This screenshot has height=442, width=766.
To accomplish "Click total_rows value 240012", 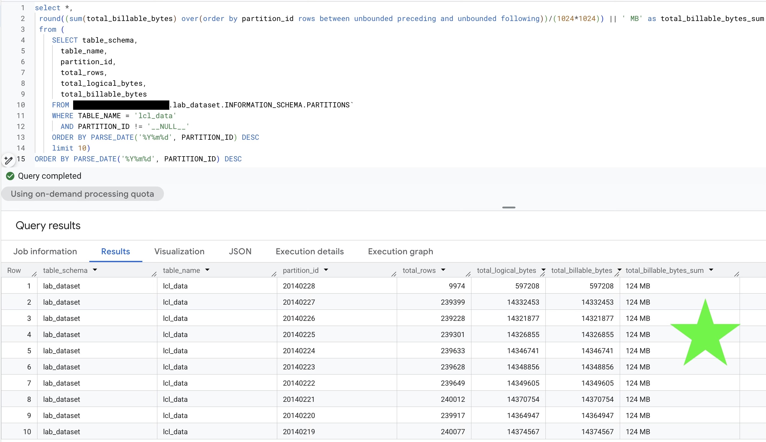I will (453, 399).
